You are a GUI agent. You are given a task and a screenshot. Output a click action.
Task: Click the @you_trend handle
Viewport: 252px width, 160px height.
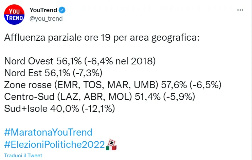(46, 19)
